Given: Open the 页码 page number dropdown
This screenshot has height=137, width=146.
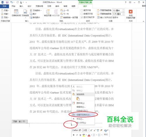Looking at the screenshot, I should pyautogui.click(x=5, y=17).
